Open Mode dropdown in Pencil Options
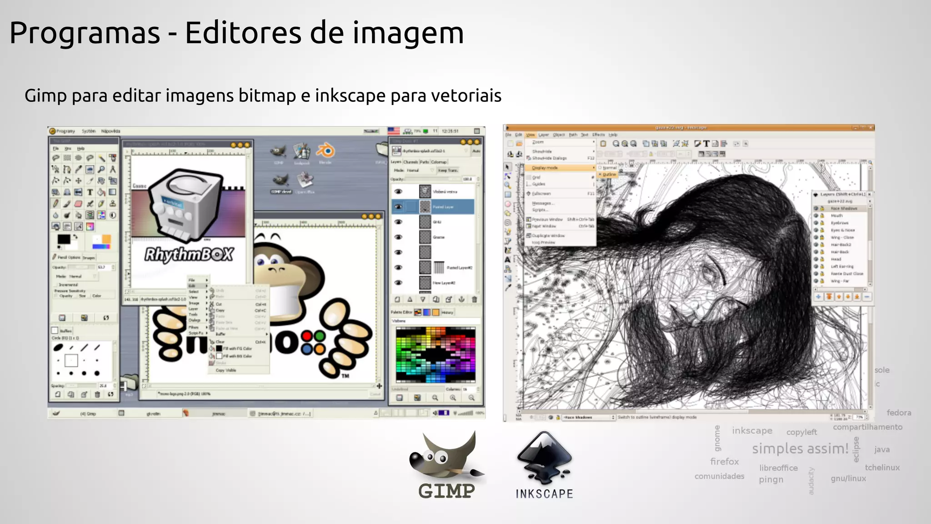This screenshot has width=931, height=524. click(x=84, y=276)
